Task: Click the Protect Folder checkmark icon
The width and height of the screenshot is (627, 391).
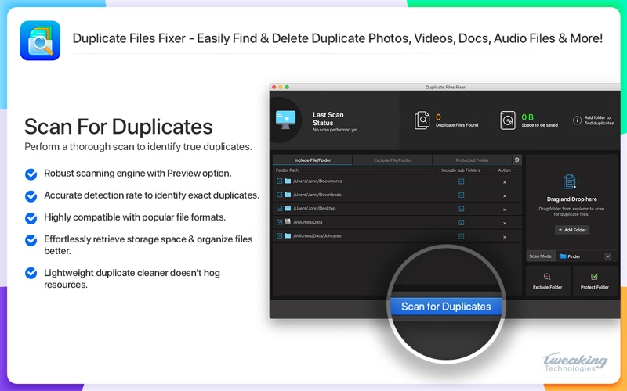Action: click(594, 277)
